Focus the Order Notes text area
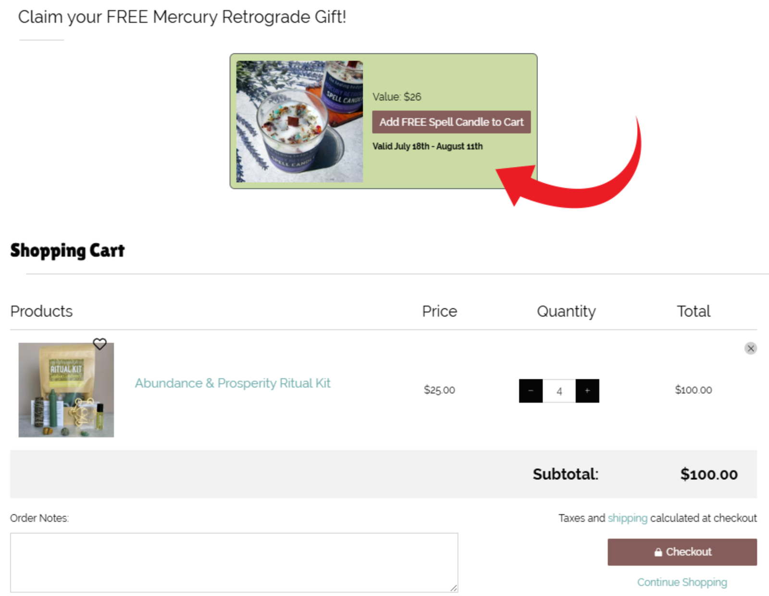769x596 pixels. pyautogui.click(x=234, y=562)
